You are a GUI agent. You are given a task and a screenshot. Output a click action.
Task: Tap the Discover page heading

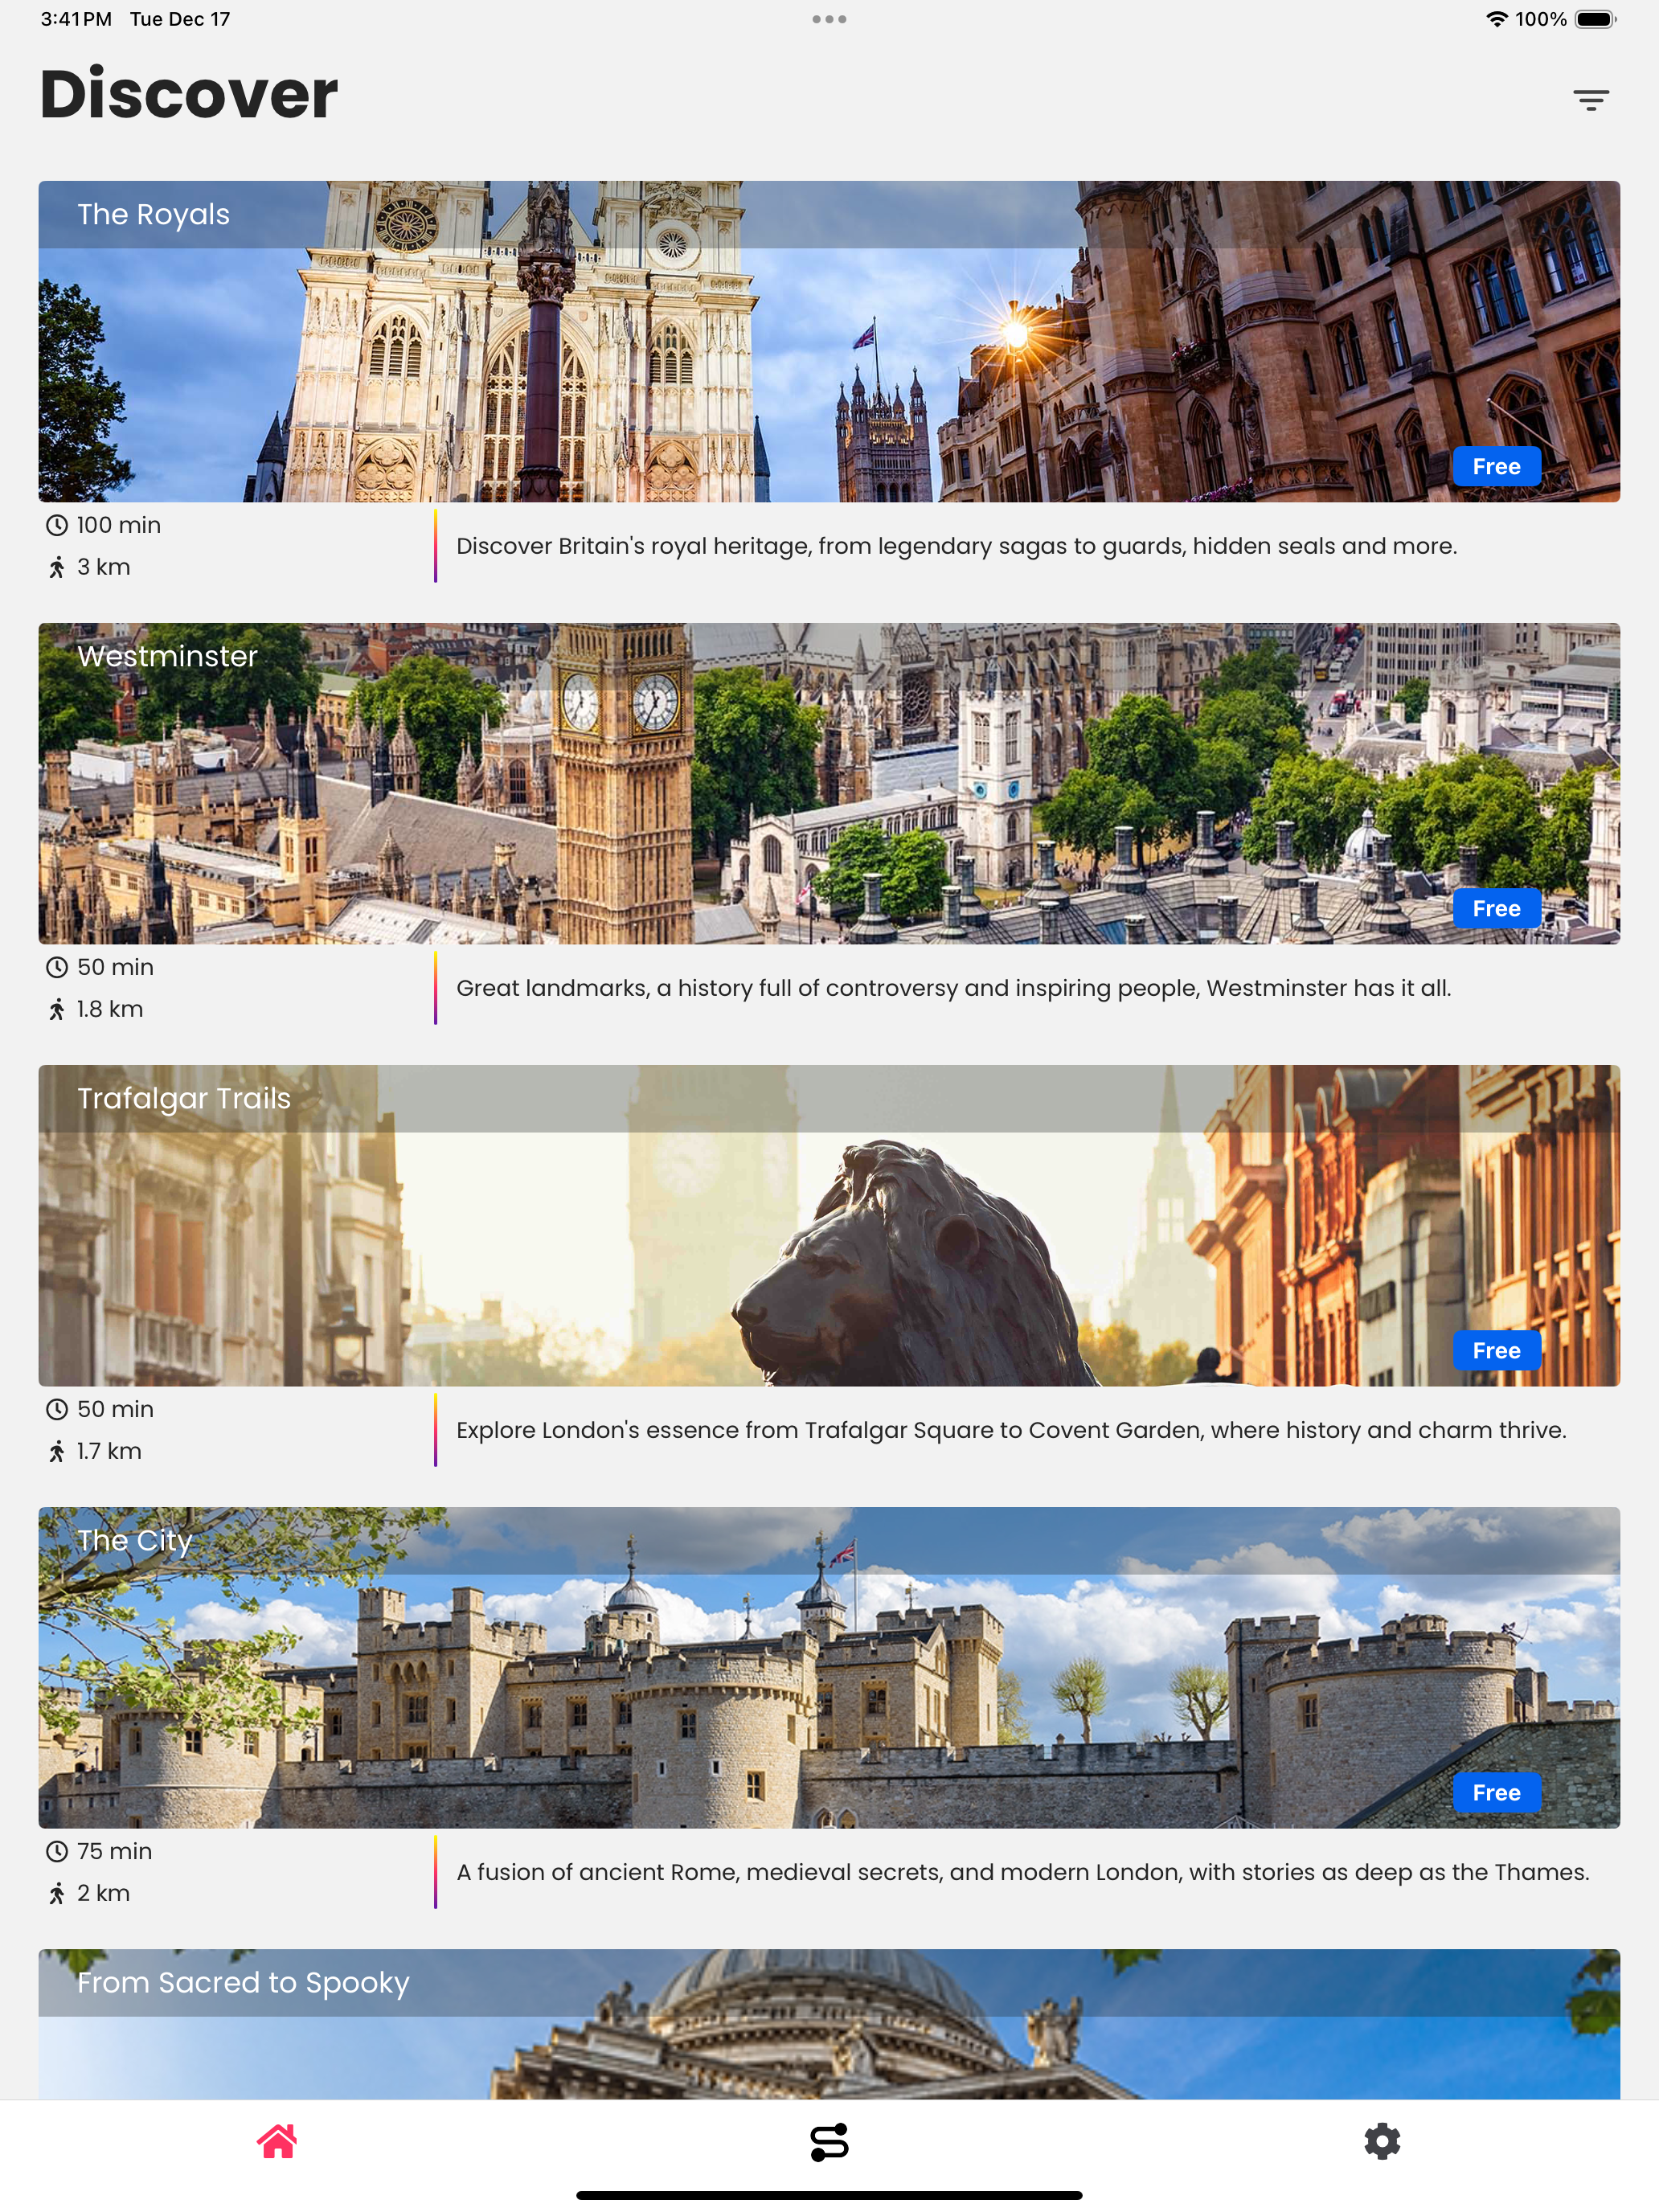(x=189, y=94)
